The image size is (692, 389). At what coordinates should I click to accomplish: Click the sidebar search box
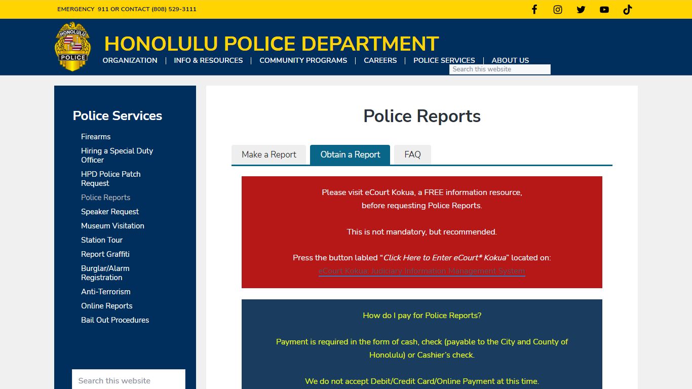(x=129, y=380)
